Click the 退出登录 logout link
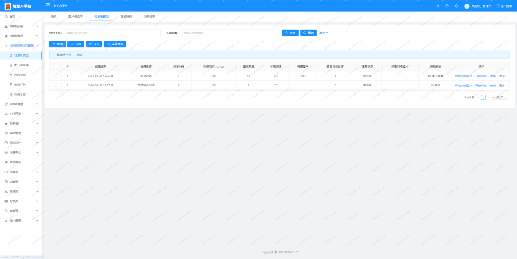Viewport: 517px width, 259px height. 506,6
